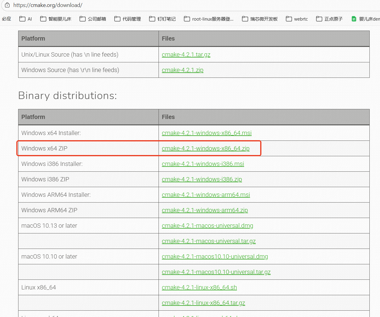380x317 pixels.
Task: Download cmake-4.2.1-windows-arm64.msi
Action: point(206,195)
